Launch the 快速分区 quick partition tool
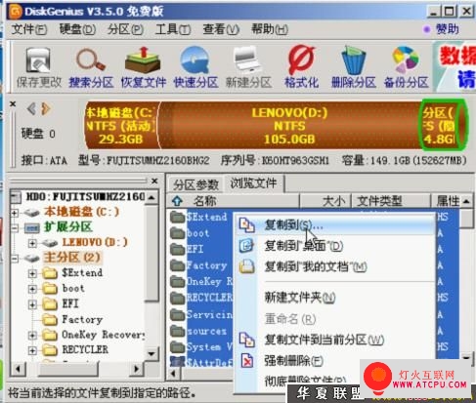Screen dimensions: 476x403 click(x=195, y=67)
